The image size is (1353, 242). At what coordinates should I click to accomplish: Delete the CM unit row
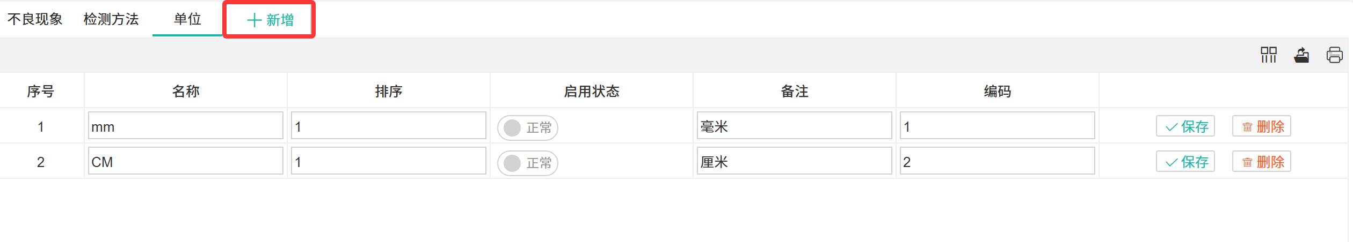pos(1262,162)
